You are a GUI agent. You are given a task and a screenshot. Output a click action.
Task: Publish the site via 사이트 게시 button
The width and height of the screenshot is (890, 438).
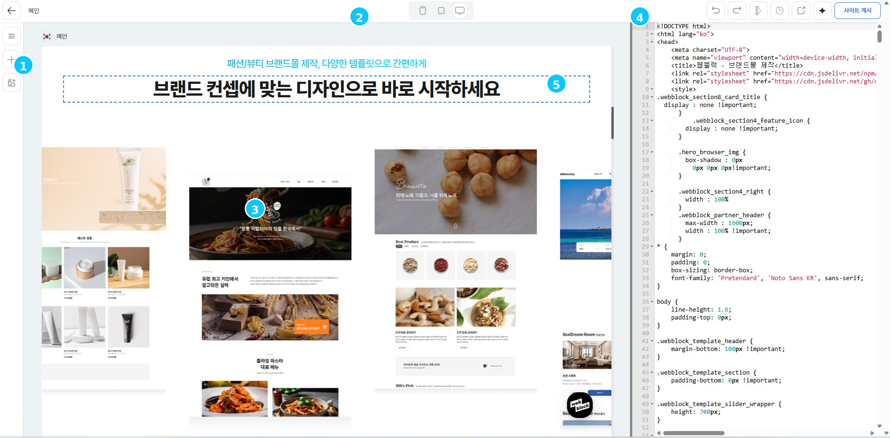point(857,10)
